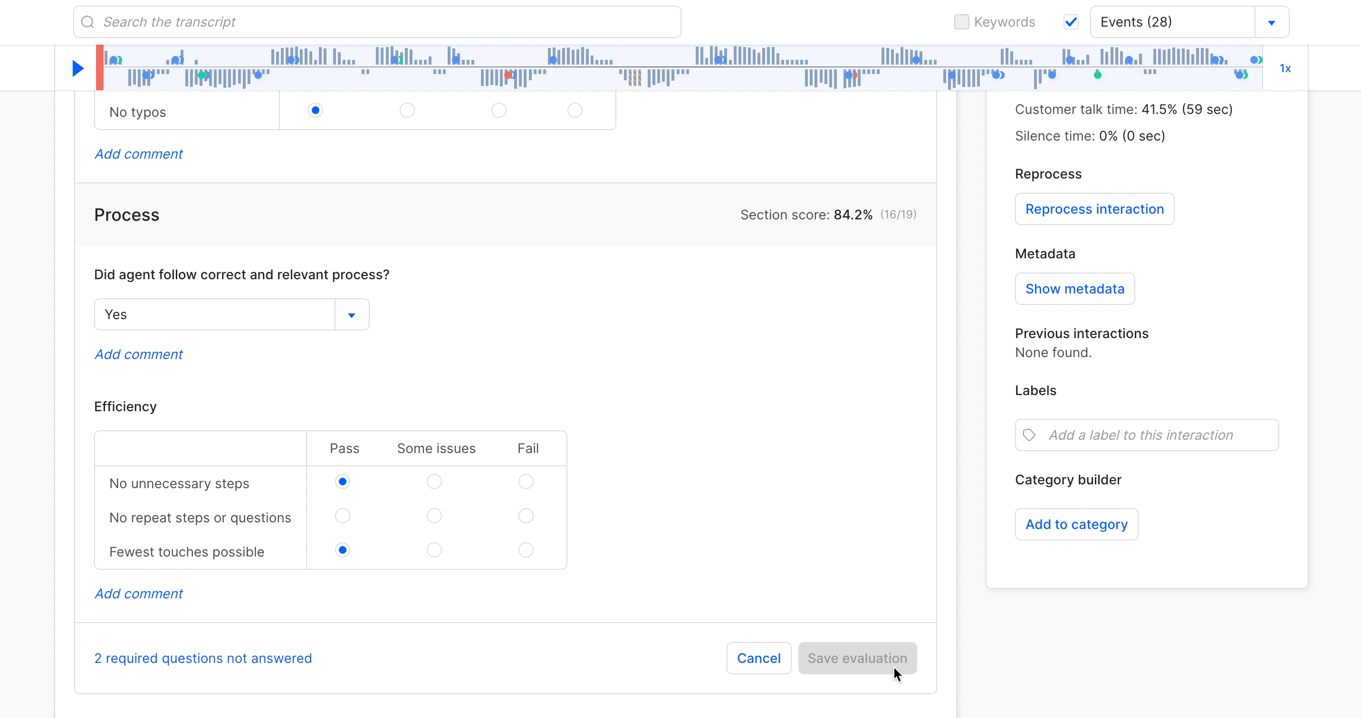
Task: Enable the Keywords checkbox
Action: (961, 22)
